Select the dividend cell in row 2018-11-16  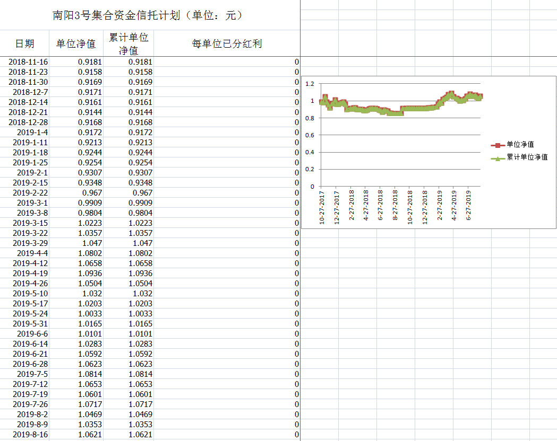pyautogui.click(x=227, y=61)
